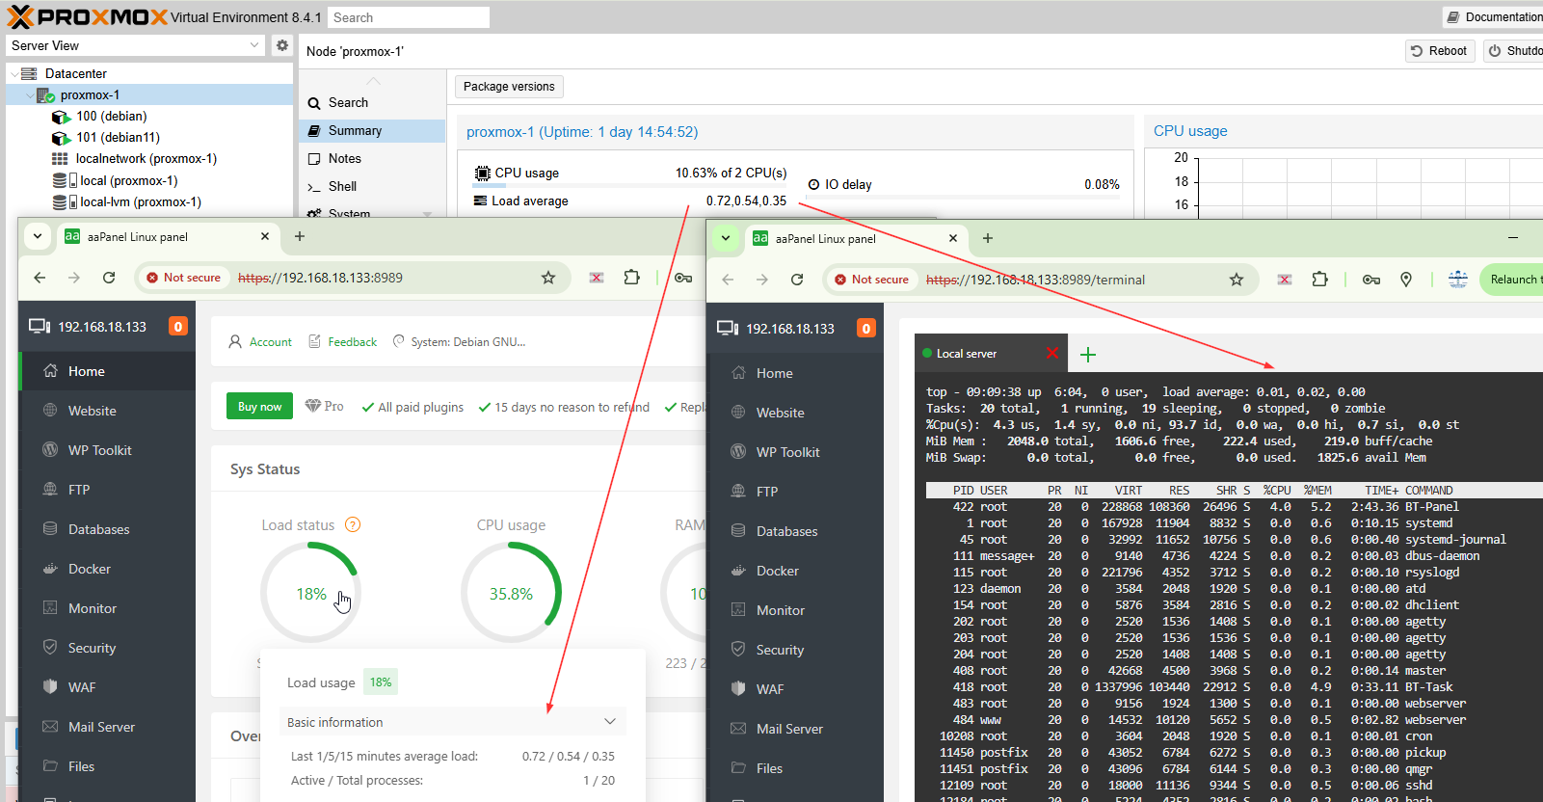Click the Load status help icon

pyautogui.click(x=353, y=525)
